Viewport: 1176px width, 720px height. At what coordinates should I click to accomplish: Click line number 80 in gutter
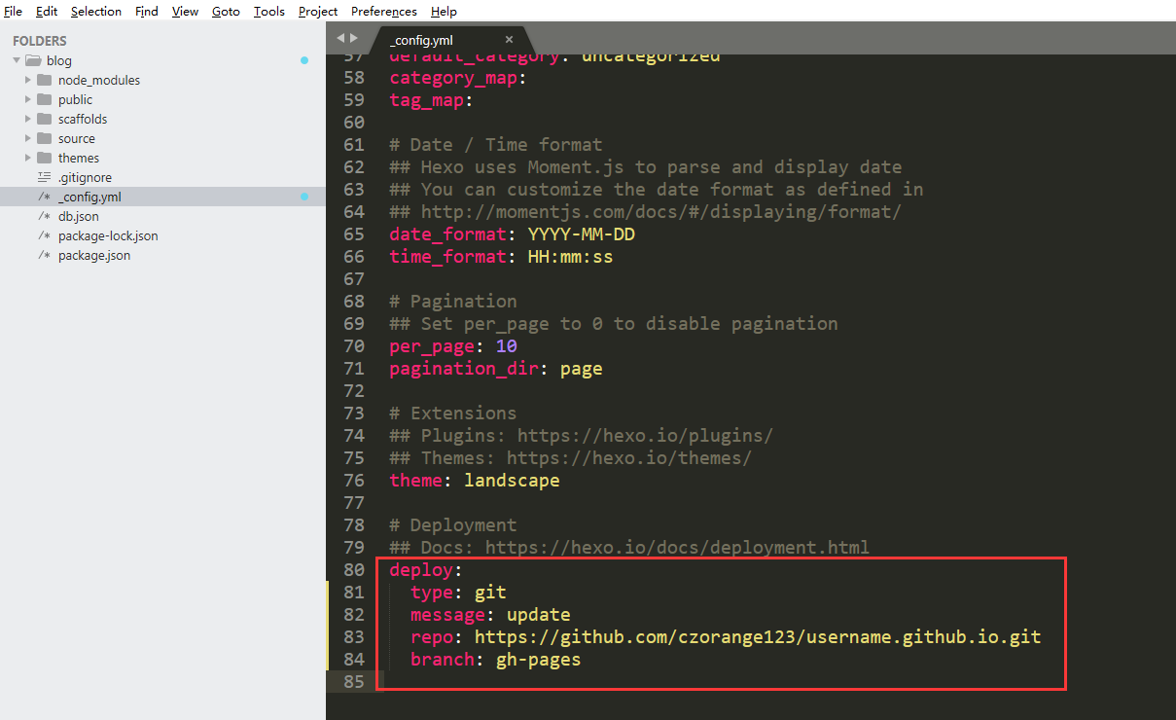pos(354,570)
